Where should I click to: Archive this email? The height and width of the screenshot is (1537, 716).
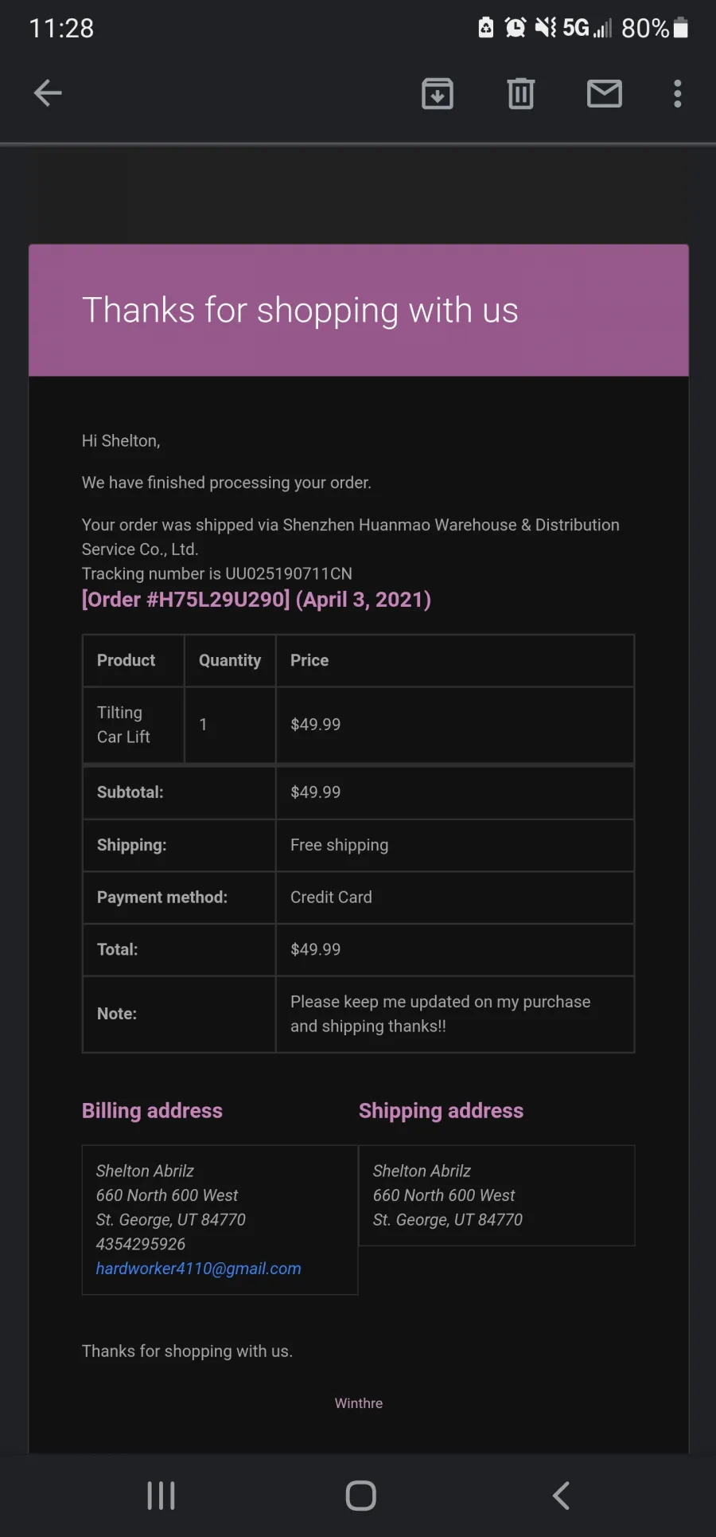click(438, 93)
